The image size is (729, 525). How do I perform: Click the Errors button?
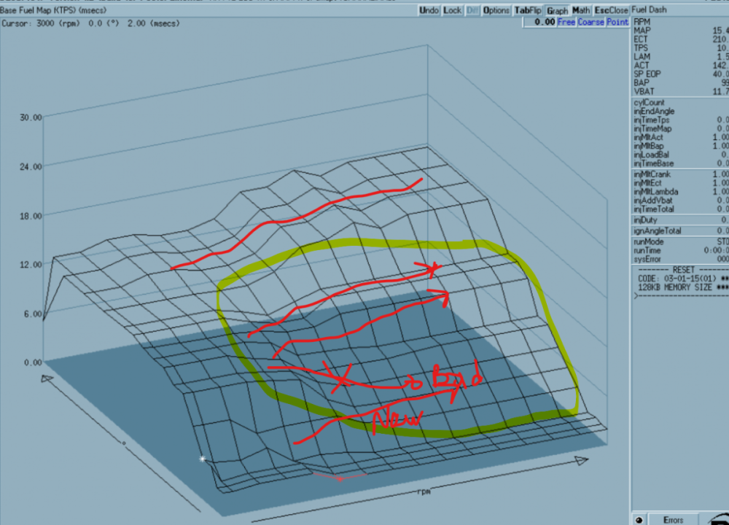[x=673, y=519]
